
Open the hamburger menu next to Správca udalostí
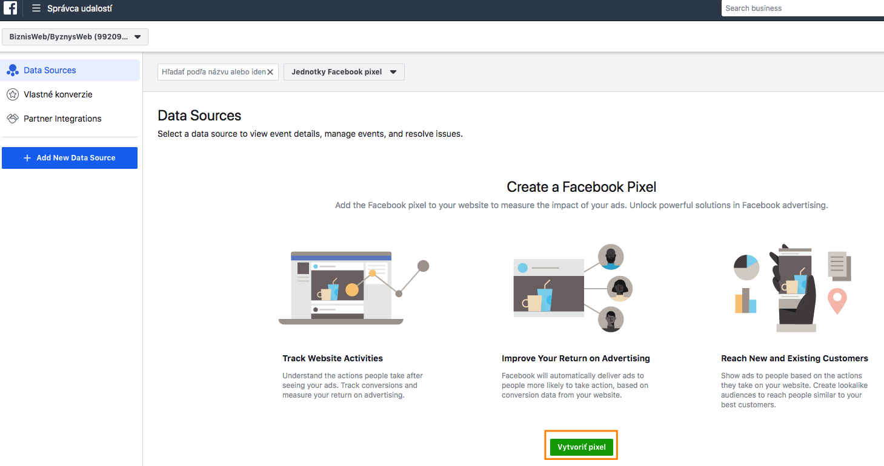(36, 8)
